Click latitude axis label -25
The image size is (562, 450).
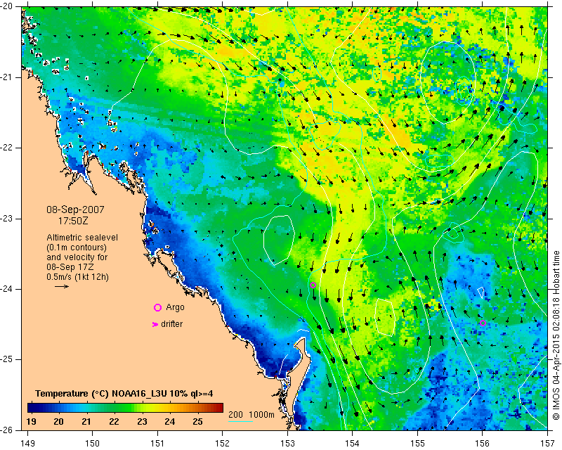pyautogui.click(x=8, y=359)
